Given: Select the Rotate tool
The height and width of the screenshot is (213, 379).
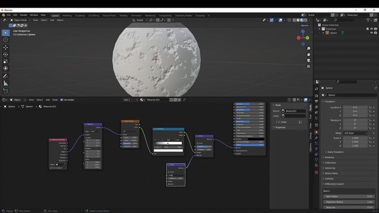Looking at the screenshot, I should [5, 54].
